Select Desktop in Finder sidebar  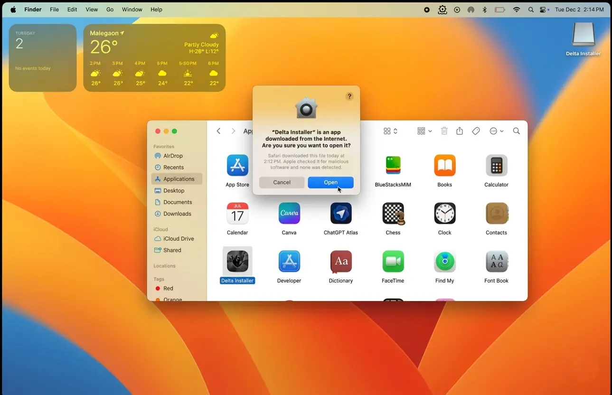[177, 190]
